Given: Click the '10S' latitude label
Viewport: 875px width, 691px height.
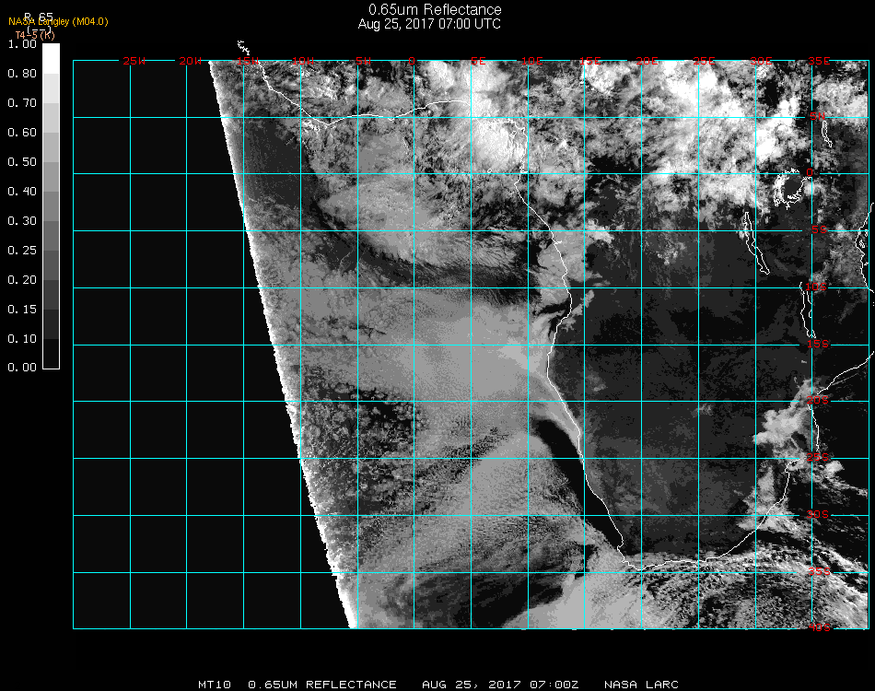Looking at the screenshot, I should click(x=815, y=287).
